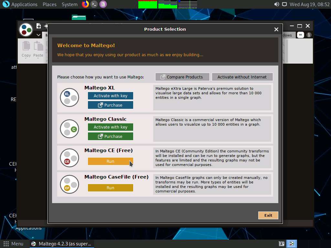
Task: Click the Maltego CE product logo icon
Action: click(69, 158)
